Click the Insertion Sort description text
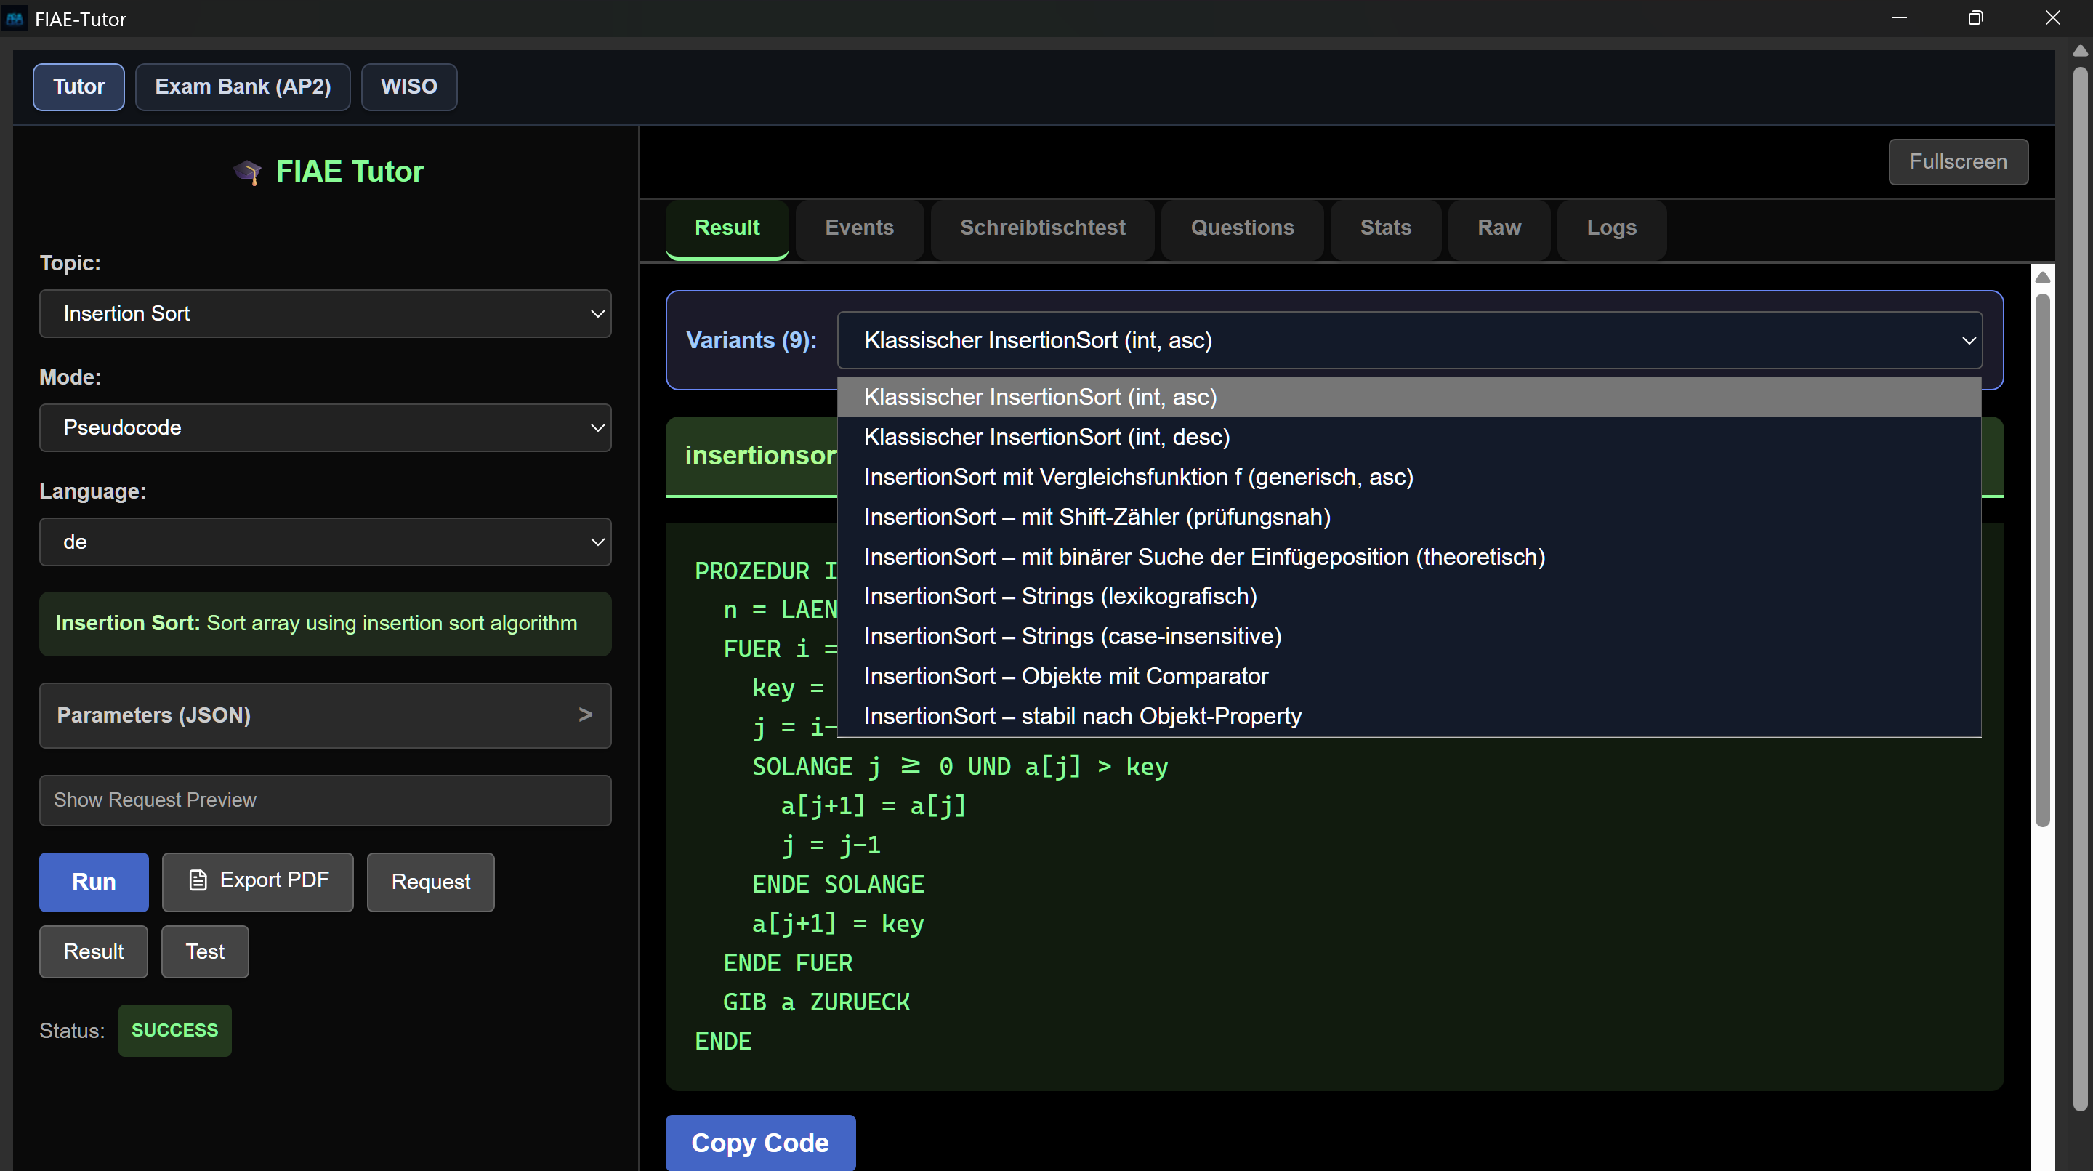 [316, 623]
